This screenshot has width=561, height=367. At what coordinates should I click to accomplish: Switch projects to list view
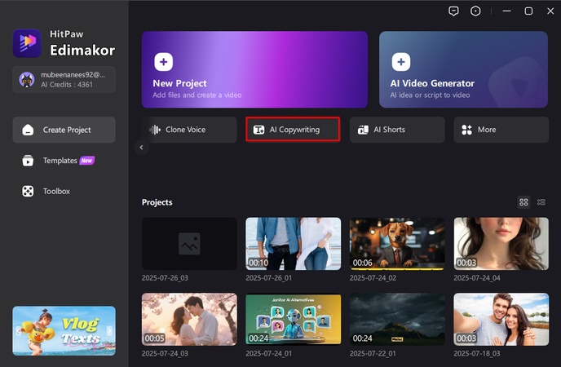coord(541,202)
